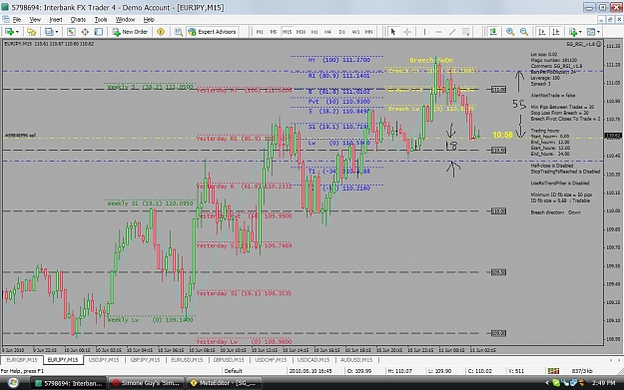Switch to the EURGBP,M15 chart tab
624x390 pixels.
pyautogui.click(x=22, y=360)
